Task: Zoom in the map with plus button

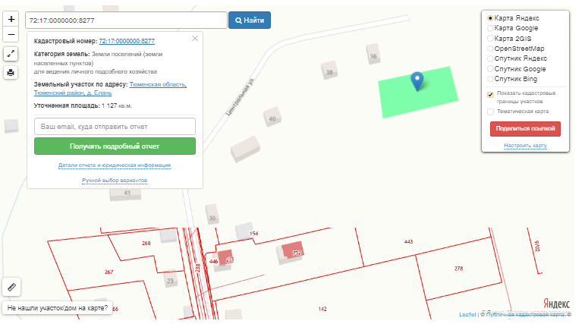Action: coord(11,19)
